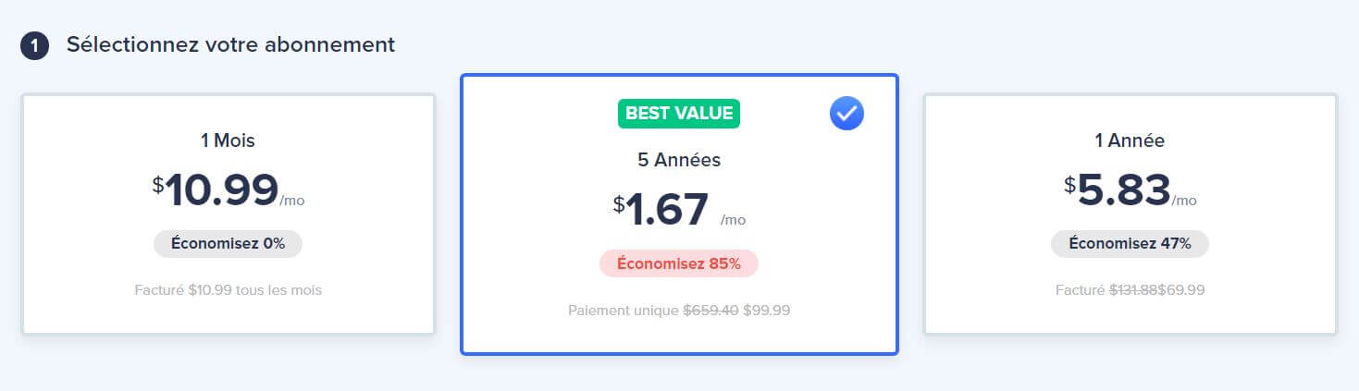Click the $1.67 per month price
The image size is (1359, 391).
pos(679,210)
